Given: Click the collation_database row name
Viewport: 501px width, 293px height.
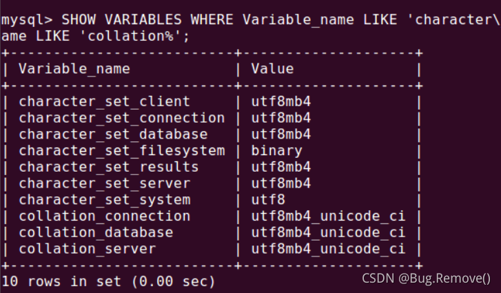Looking at the screenshot, I should (96, 232).
